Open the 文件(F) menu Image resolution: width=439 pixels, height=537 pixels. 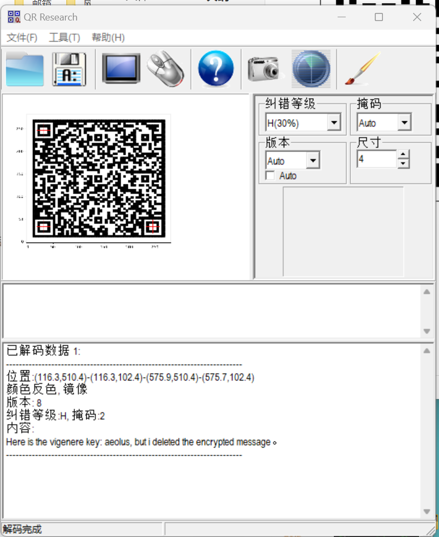[x=22, y=37]
